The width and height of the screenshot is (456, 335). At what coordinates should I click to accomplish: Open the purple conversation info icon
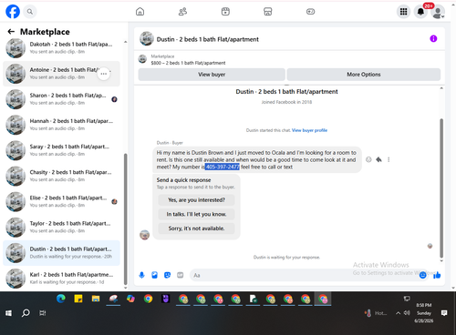433,38
